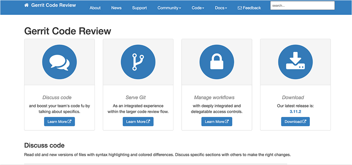This screenshot has width=352, height=165.
Task: Open the Support page
Action: (x=139, y=8)
